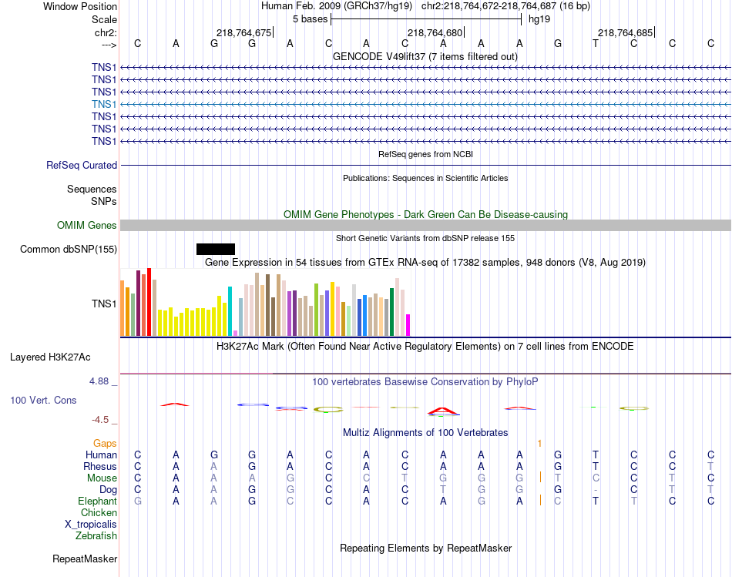
Task: Click the dash gap in Dog row
Action: [x=595, y=490]
